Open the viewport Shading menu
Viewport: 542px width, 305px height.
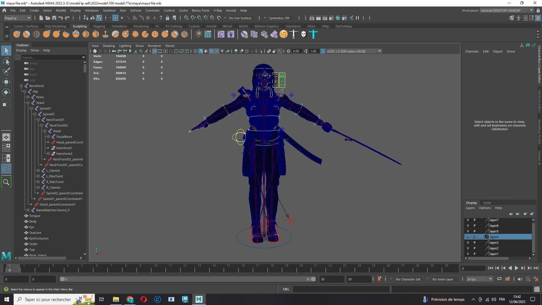tap(109, 46)
